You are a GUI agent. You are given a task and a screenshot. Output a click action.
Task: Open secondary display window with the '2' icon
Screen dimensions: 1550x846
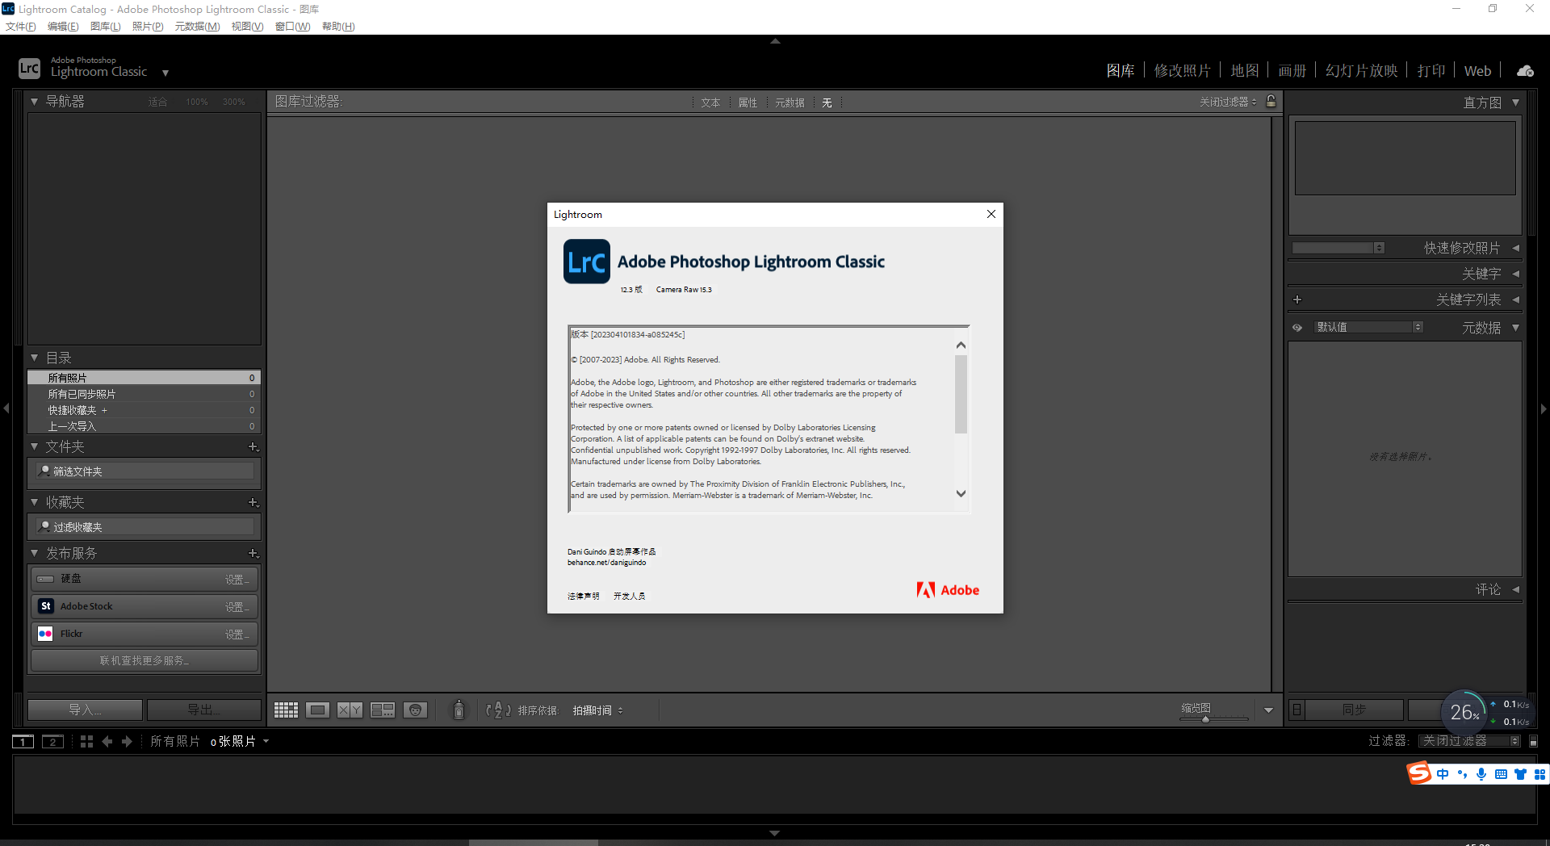click(52, 741)
